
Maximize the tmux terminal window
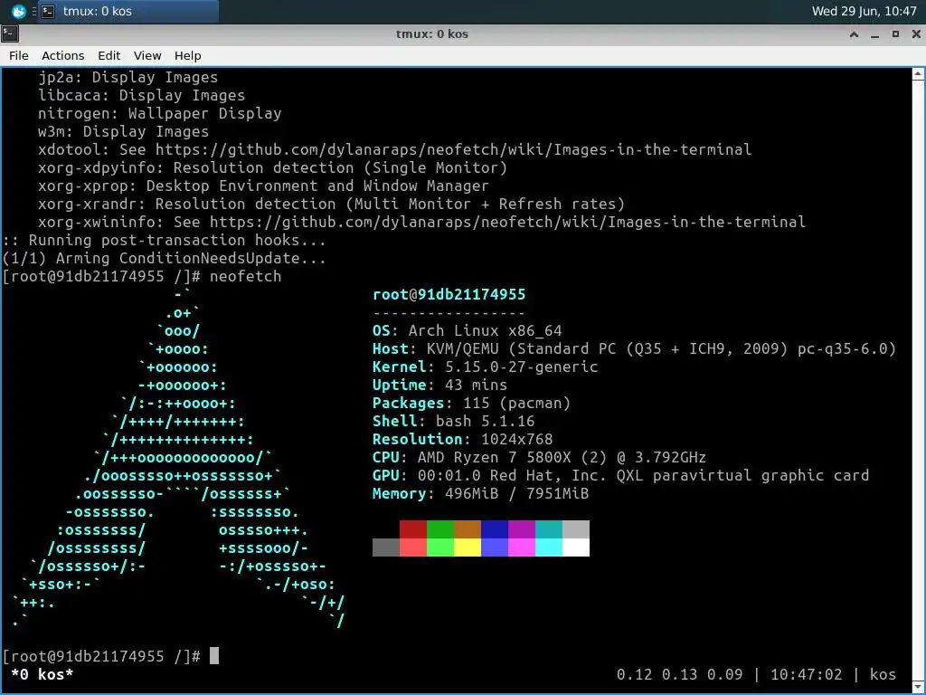click(x=895, y=34)
